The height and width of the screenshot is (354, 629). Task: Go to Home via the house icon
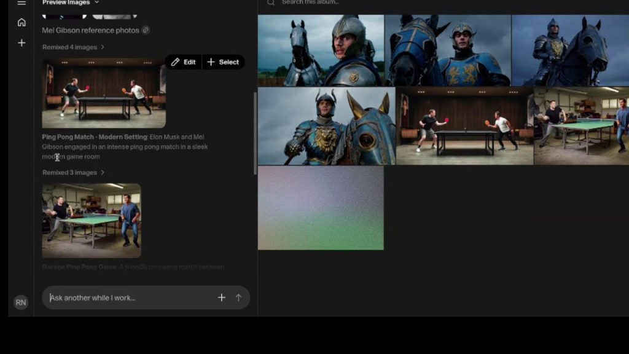point(21,22)
